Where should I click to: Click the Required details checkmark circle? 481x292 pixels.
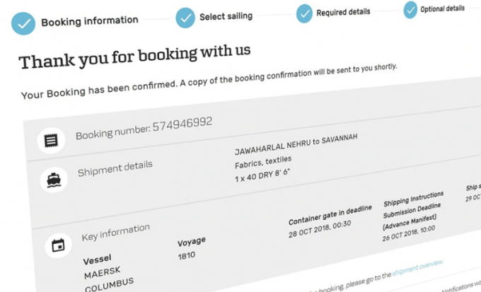(x=304, y=13)
